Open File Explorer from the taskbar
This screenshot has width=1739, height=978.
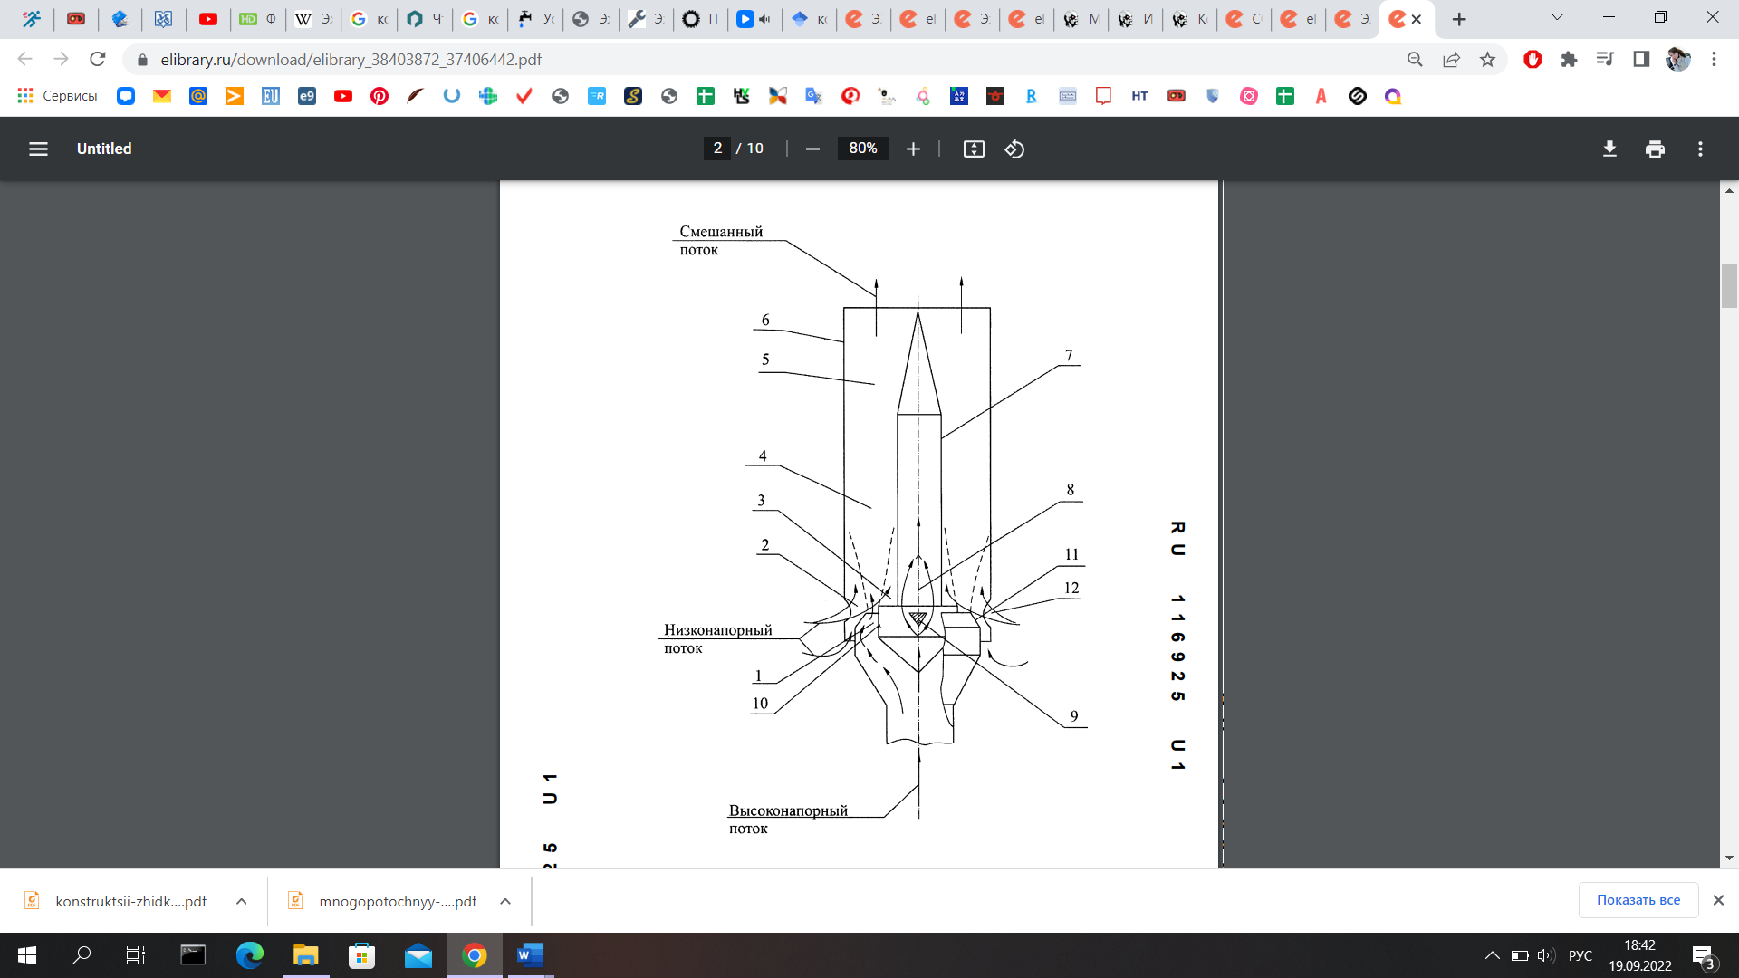point(306,955)
